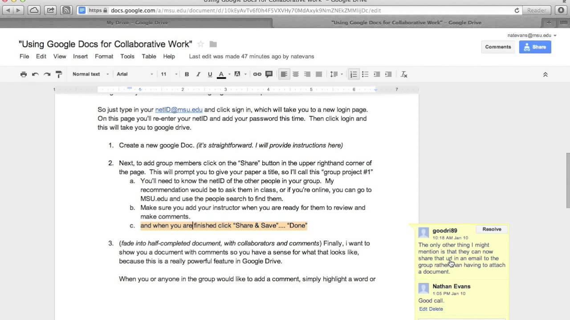Image resolution: width=570 pixels, height=320 pixels.
Task: Select the Paint format roller tool
Action: [58, 74]
